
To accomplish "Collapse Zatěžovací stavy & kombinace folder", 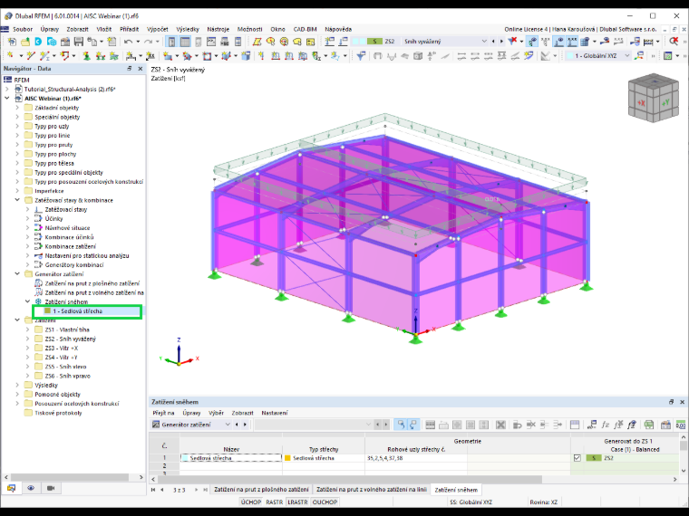I will (17, 200).
